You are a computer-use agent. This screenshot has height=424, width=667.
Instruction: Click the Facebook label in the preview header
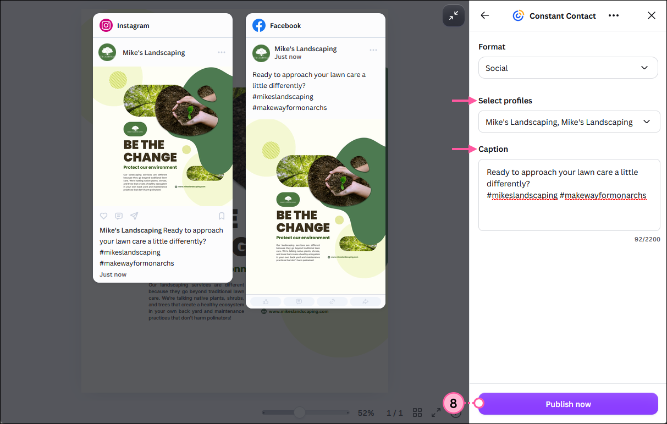285,26
